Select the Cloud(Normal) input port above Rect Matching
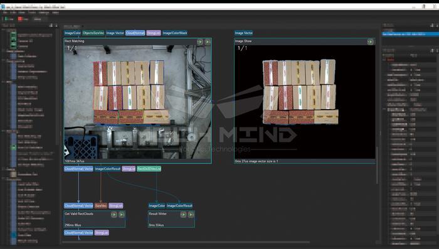This screenshot has height=249, width=439. 135,33
